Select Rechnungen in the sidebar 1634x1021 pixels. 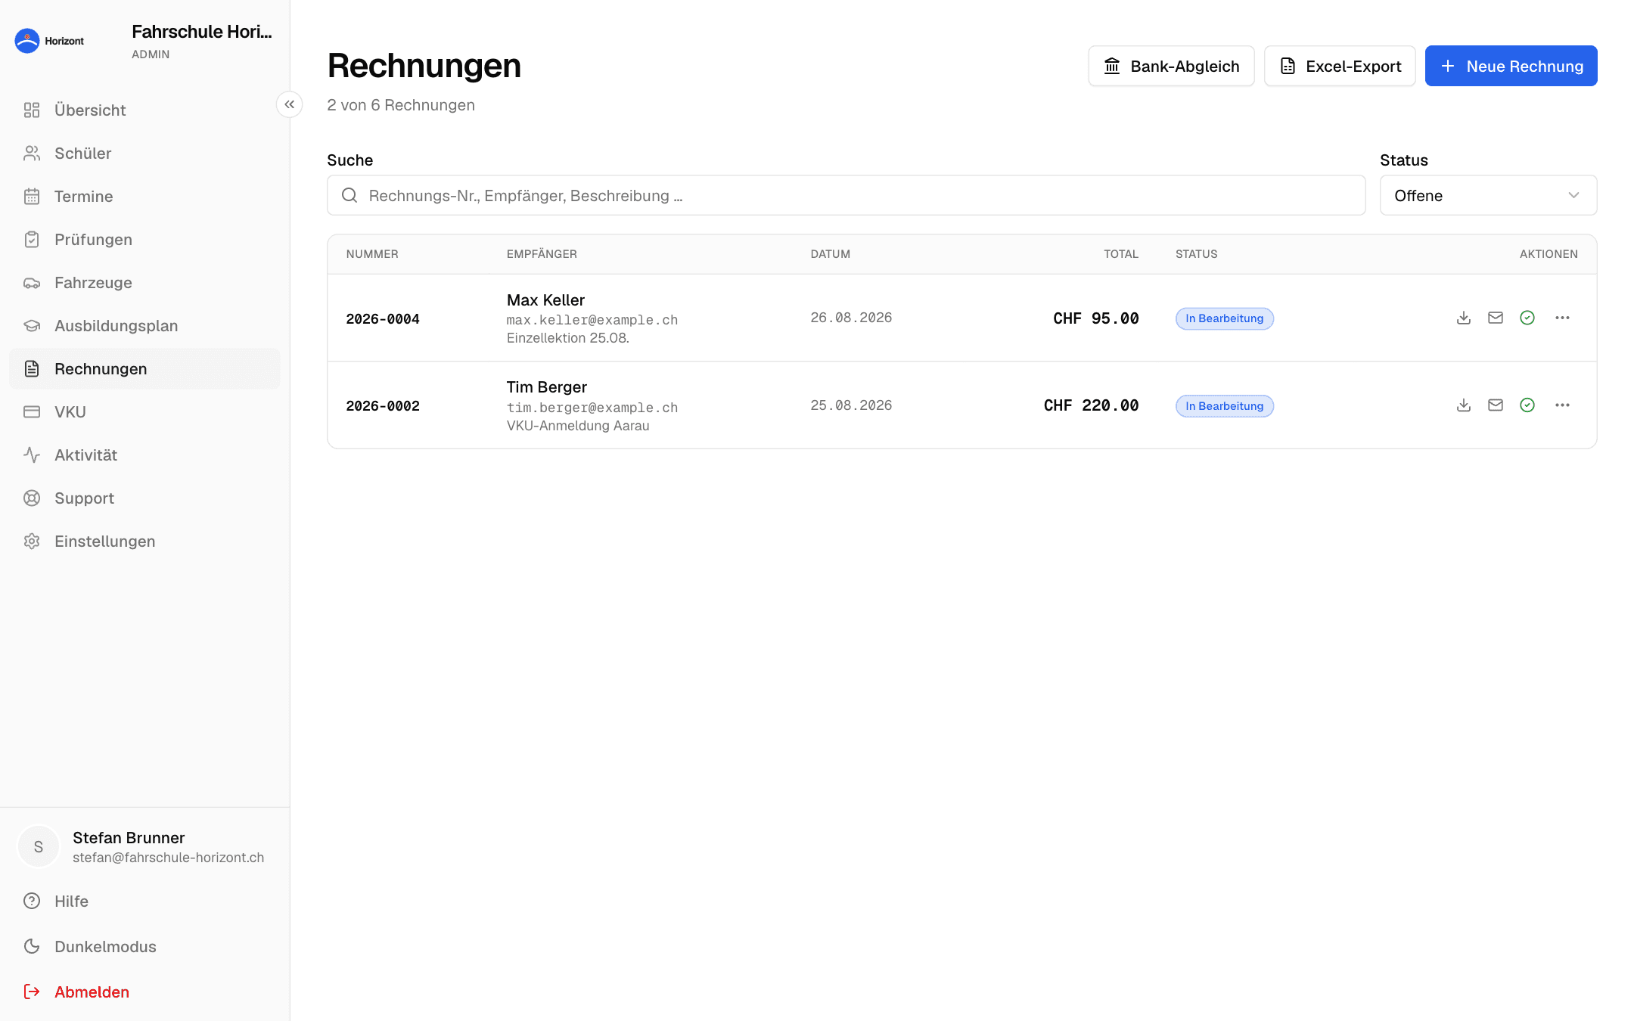144,369
